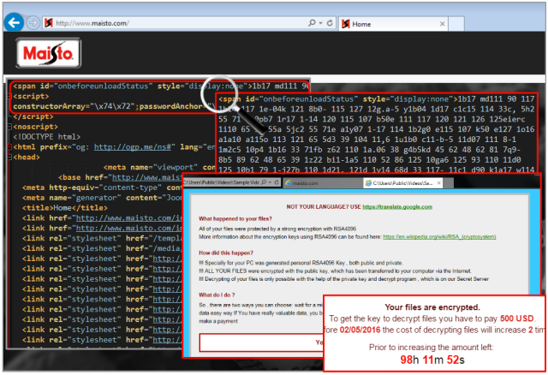Click the meta http-equiv content-type line
This screenshot has width=548, height=375.
pos(102,187)
